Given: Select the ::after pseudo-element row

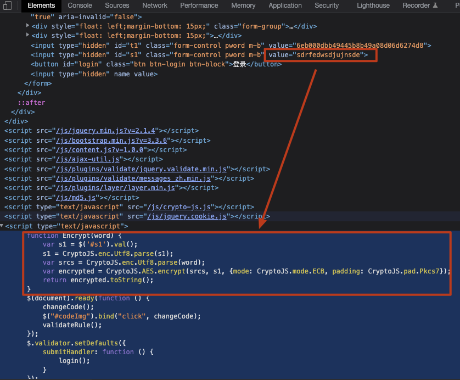Looking at the screenshot, I should [x=31, y=103].
